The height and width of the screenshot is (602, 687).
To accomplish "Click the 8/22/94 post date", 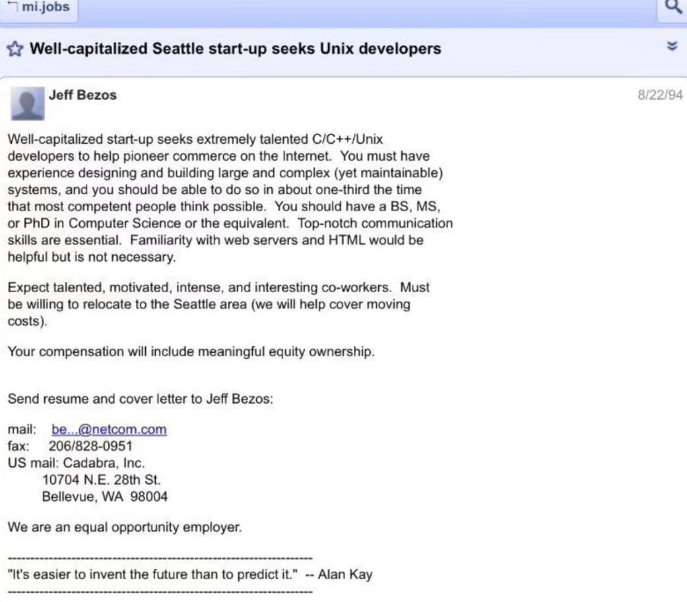I will [660, 95].
